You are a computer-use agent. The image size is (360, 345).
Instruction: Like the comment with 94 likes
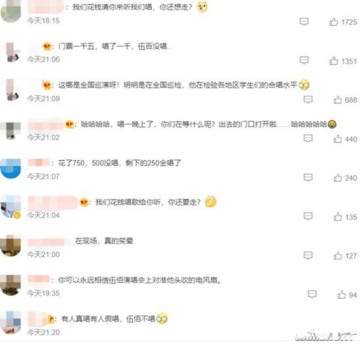pos(342,294)
